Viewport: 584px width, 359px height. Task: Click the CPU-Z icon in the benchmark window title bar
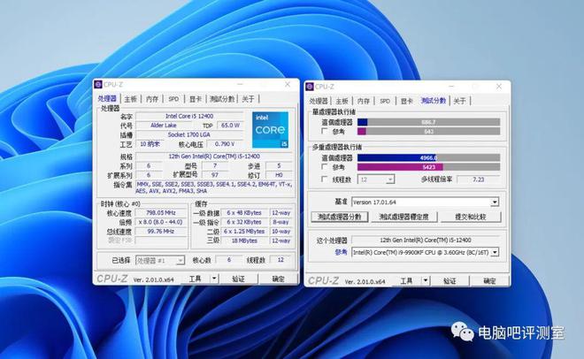310,87
